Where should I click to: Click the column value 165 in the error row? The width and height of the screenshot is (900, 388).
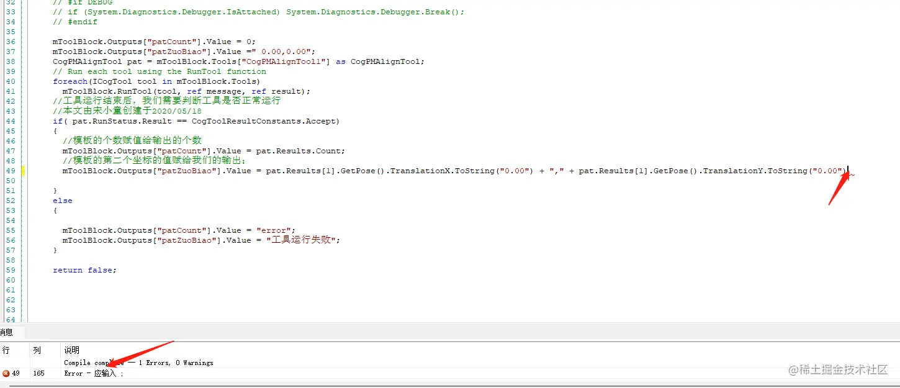(38, 373)
